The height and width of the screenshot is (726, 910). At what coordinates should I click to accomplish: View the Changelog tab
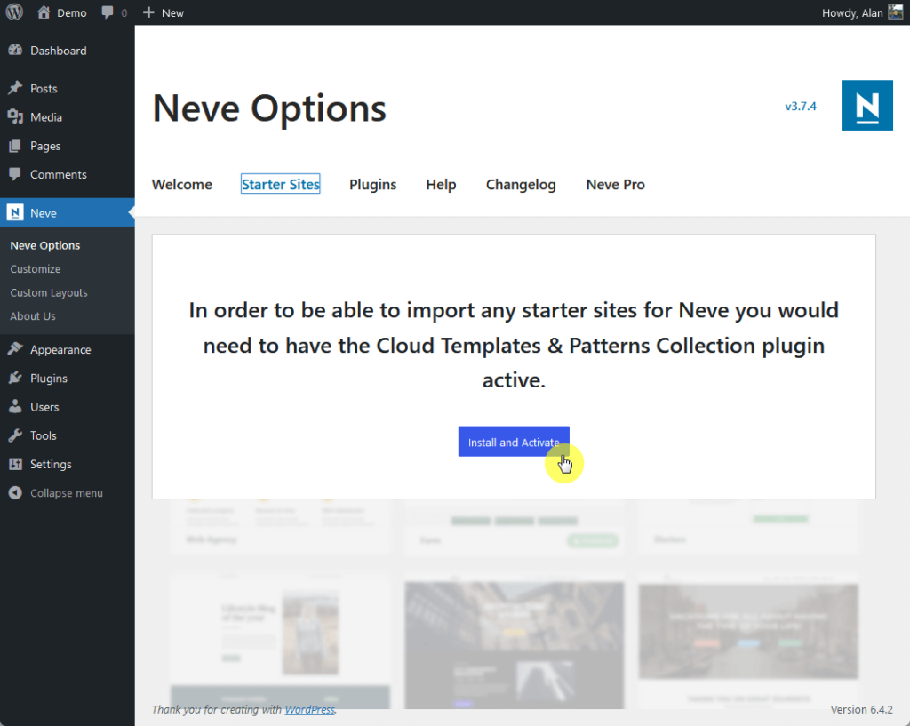521,185
